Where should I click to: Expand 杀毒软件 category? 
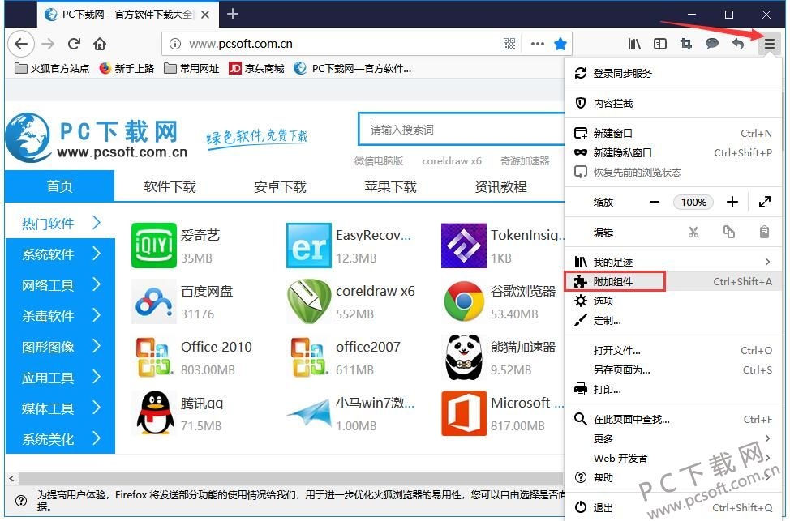(x=61, y=316)
